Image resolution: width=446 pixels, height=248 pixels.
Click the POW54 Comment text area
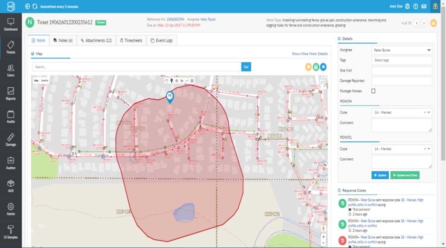[401, 125]
